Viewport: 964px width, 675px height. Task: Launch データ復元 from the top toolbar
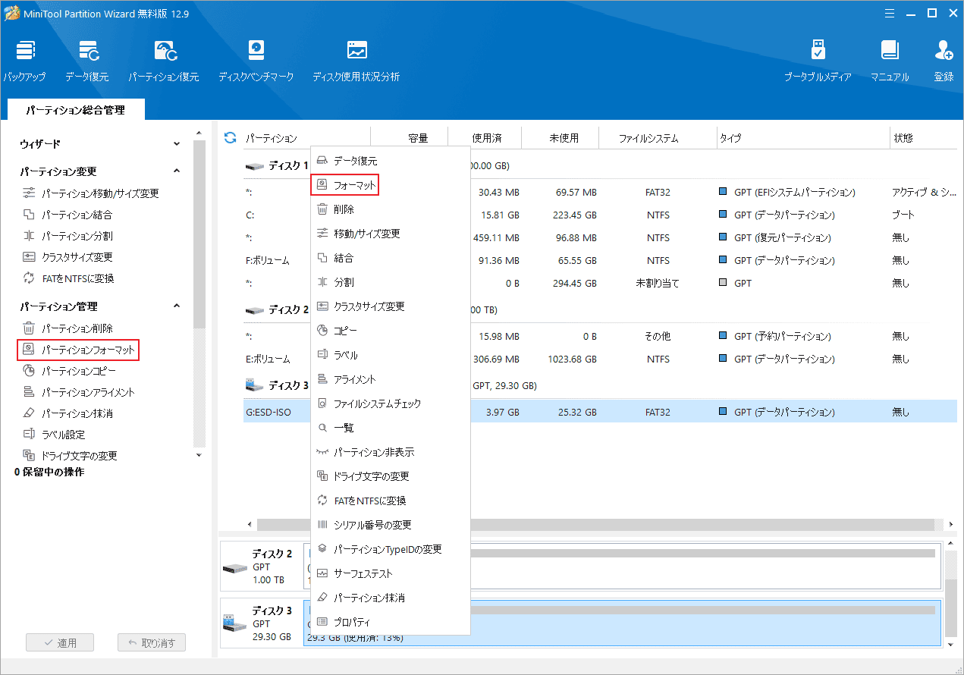pyautogui.click(x=87, y=61)
